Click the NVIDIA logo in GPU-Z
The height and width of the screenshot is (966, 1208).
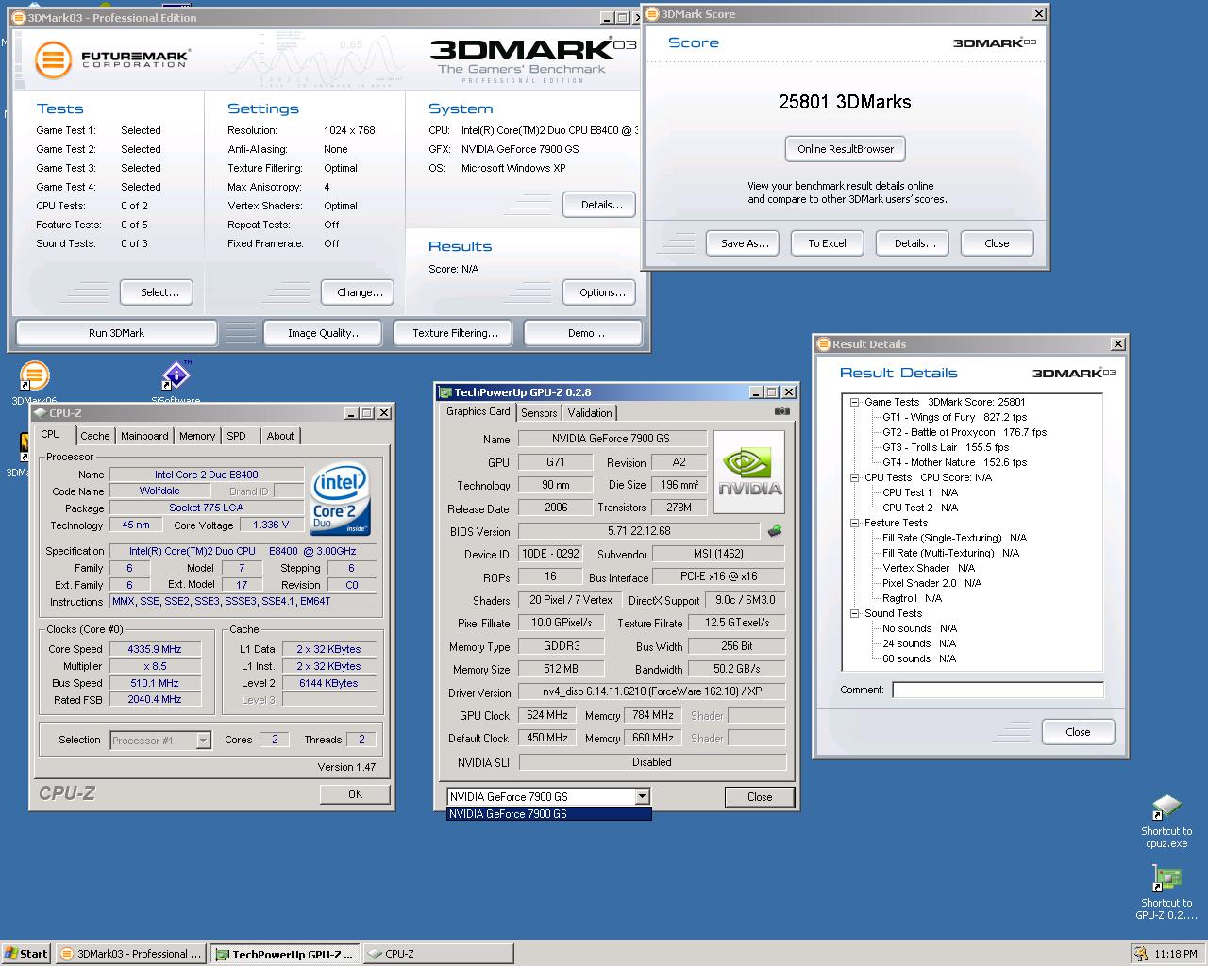tap(749, 472)
